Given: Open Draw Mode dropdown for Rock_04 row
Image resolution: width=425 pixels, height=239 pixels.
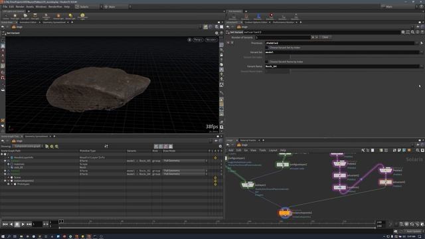Looking at the screenshot, I should (185, 174).
